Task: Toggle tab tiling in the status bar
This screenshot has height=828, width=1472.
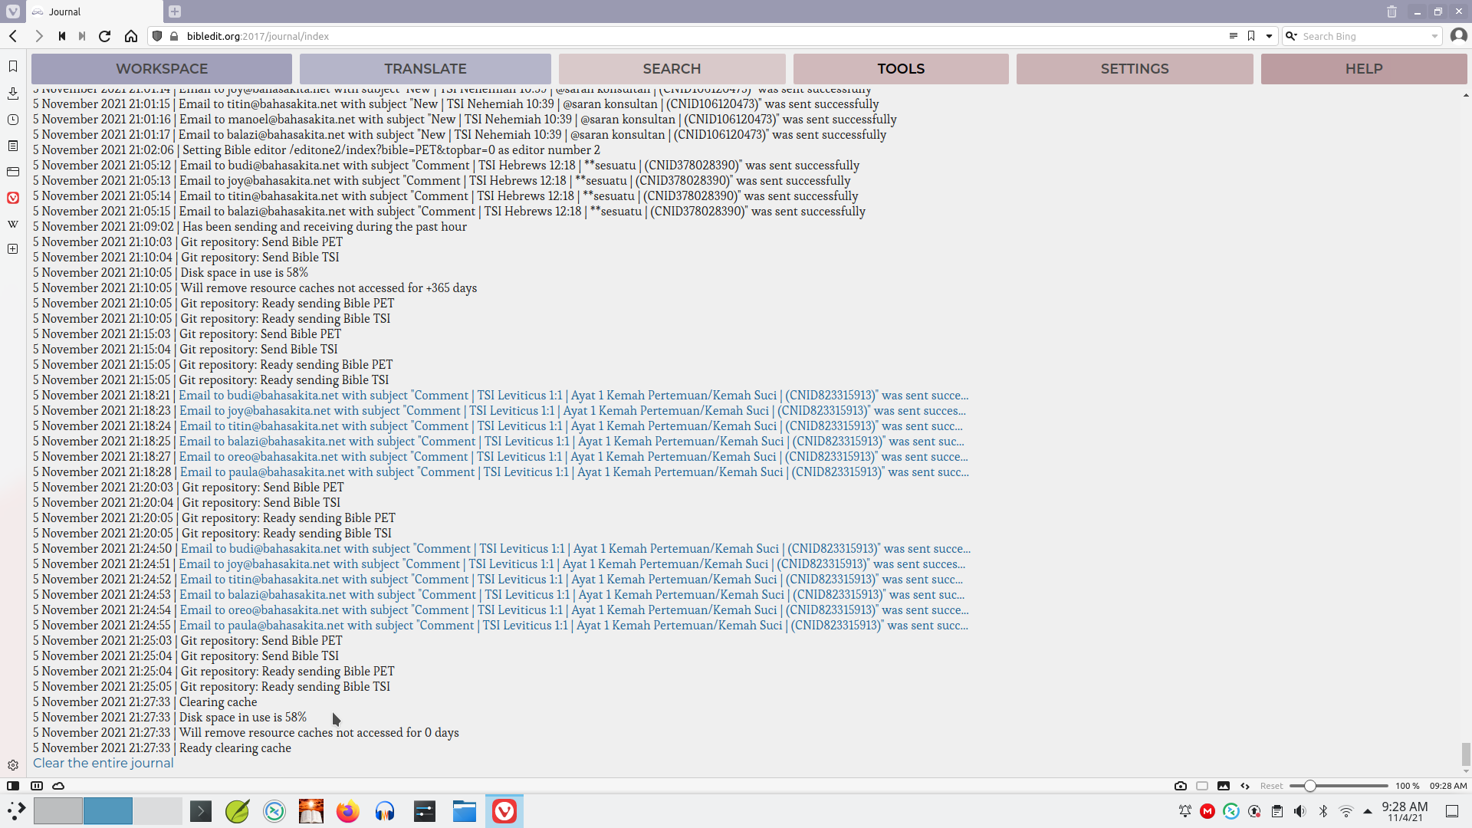Action: point(36,785)
